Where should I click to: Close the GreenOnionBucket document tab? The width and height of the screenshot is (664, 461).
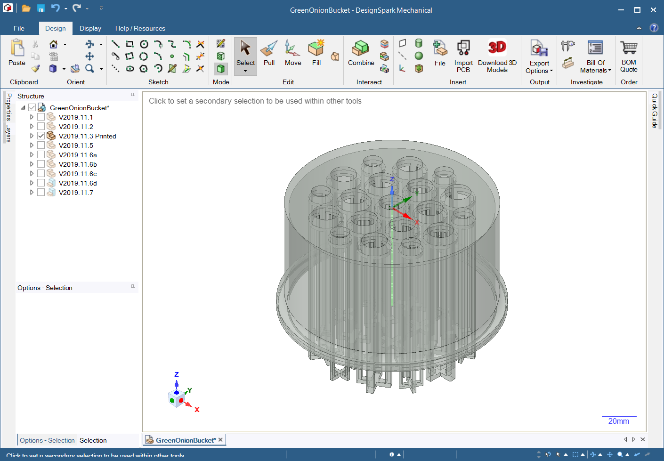pyautogui.click(x=220, y=440)
